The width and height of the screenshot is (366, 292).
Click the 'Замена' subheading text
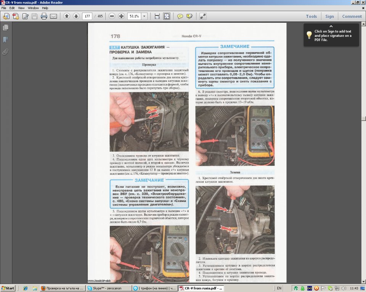[x=235, y=172]
